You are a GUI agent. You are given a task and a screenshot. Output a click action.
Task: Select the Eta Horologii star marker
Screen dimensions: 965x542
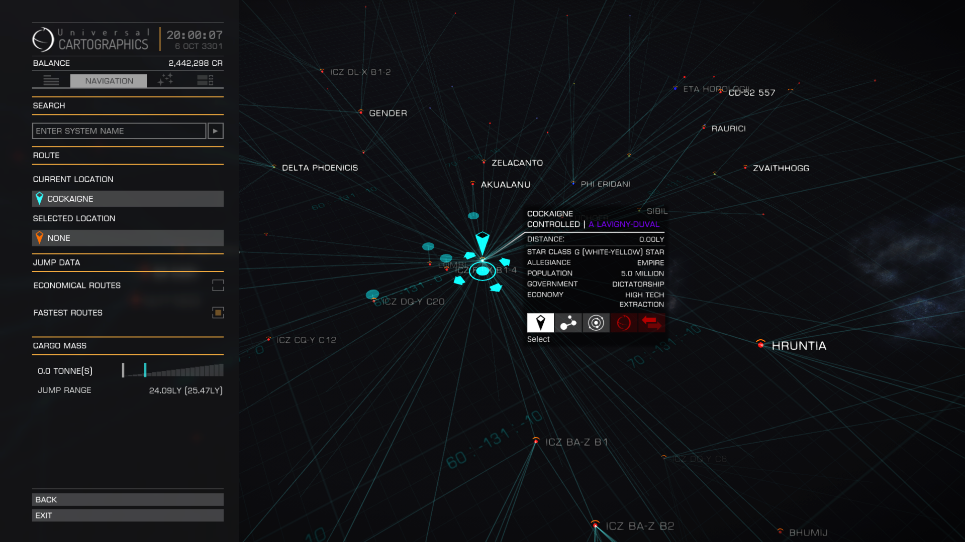click(x=675, y=88)
